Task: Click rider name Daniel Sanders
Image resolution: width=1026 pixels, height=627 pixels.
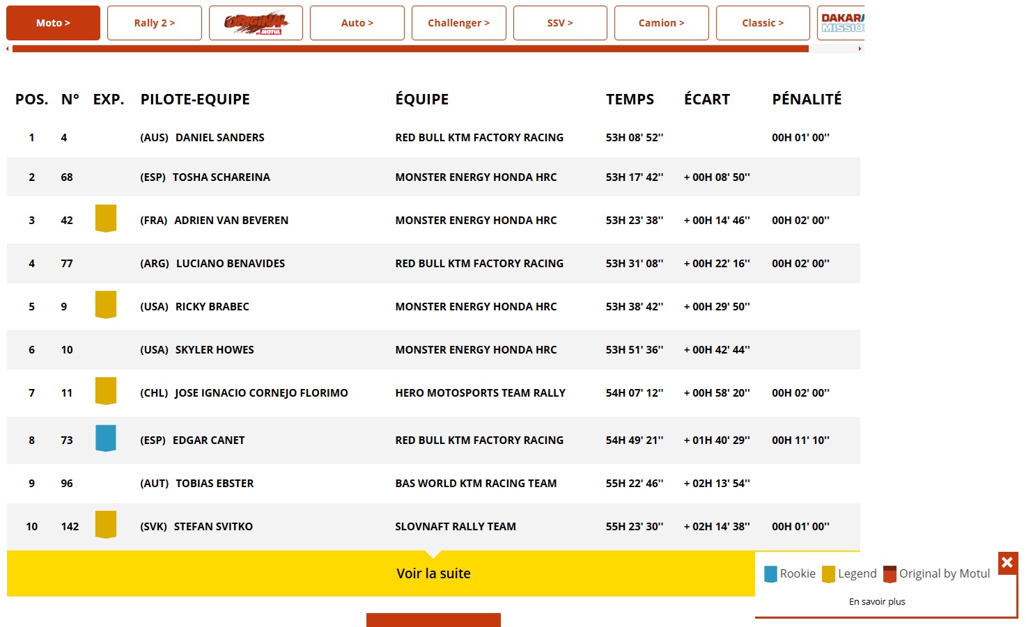Action: [220, 138]
